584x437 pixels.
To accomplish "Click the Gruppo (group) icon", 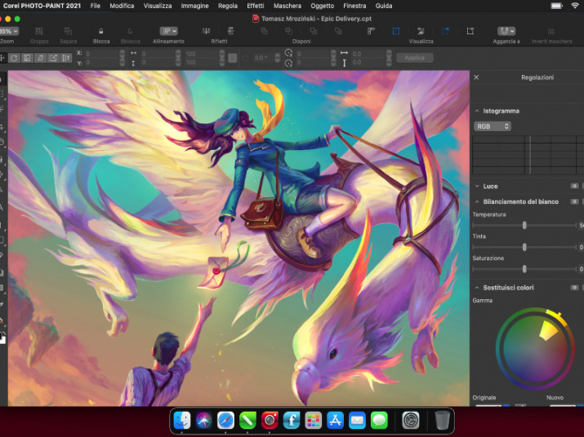I will tap(39, 31).
